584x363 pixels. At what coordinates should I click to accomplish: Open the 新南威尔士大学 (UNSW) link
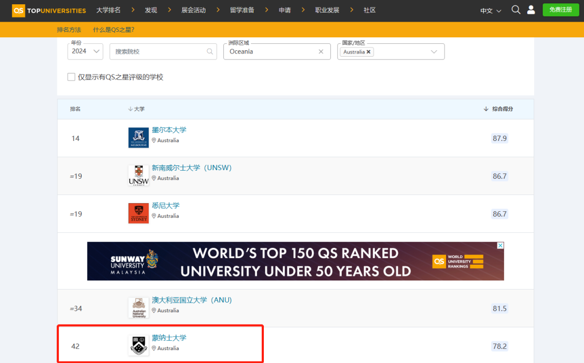click(x=191, y=168)
